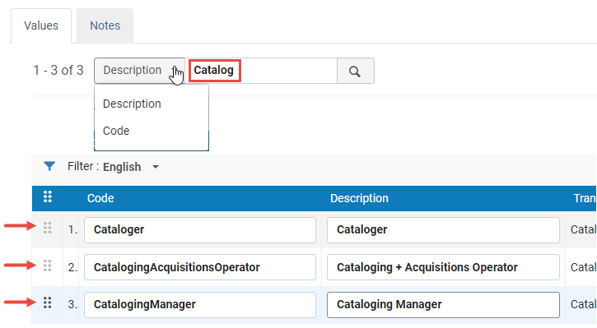Click drag handle of CatalogingManager row

pyautogui.click(x=47, y=303)
